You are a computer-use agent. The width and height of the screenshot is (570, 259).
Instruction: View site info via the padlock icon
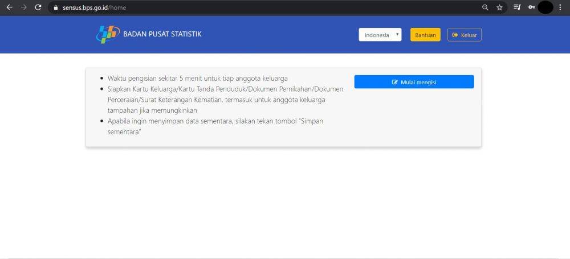[55, 7]
